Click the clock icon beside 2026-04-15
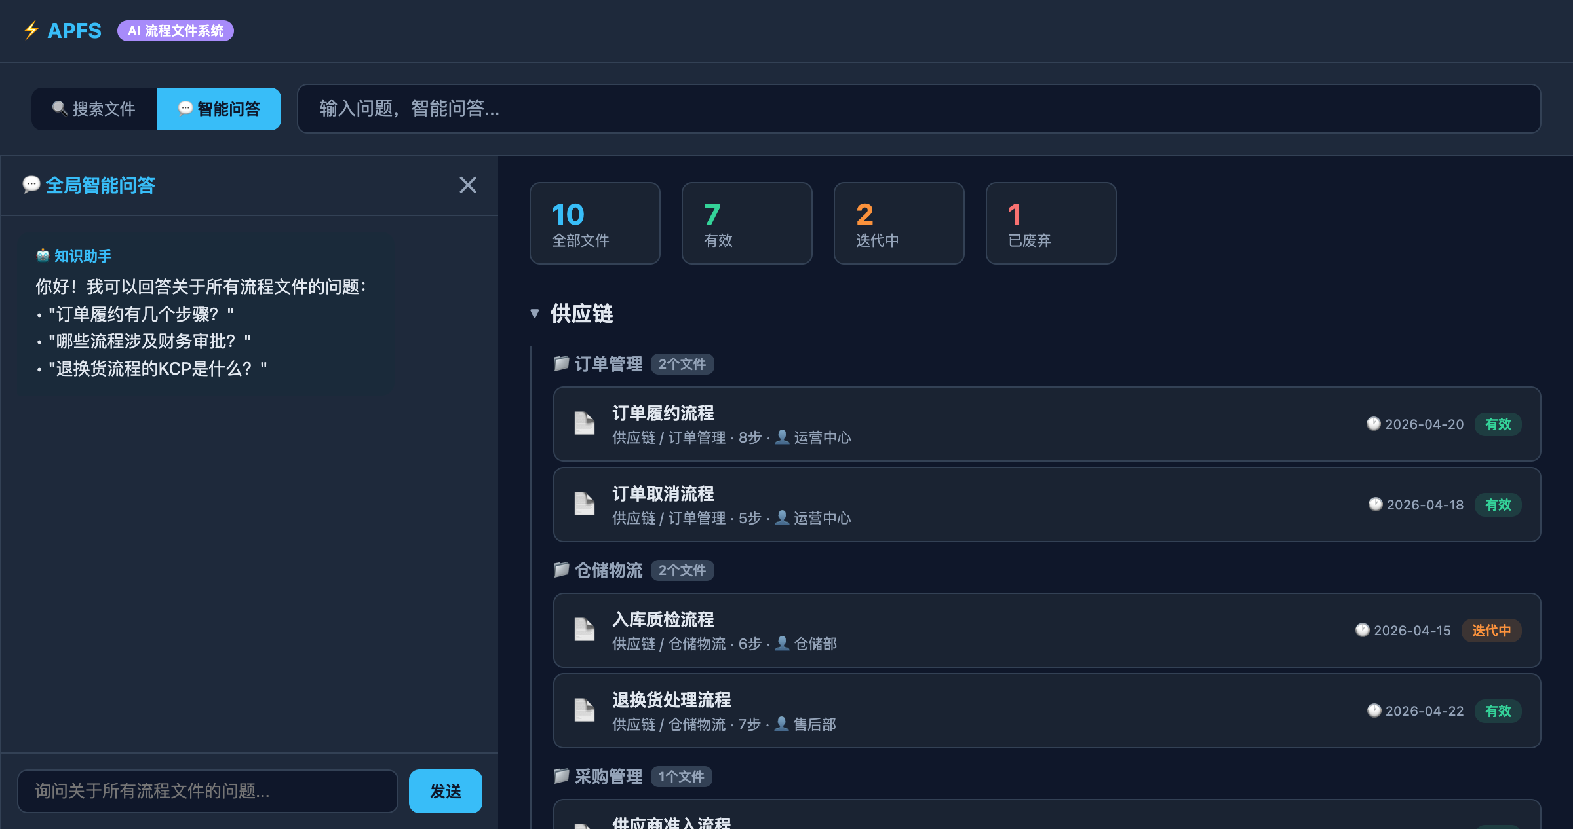Image resolution: width=1573 pixels, height=829 pixels. click(x=1363, y=630)
